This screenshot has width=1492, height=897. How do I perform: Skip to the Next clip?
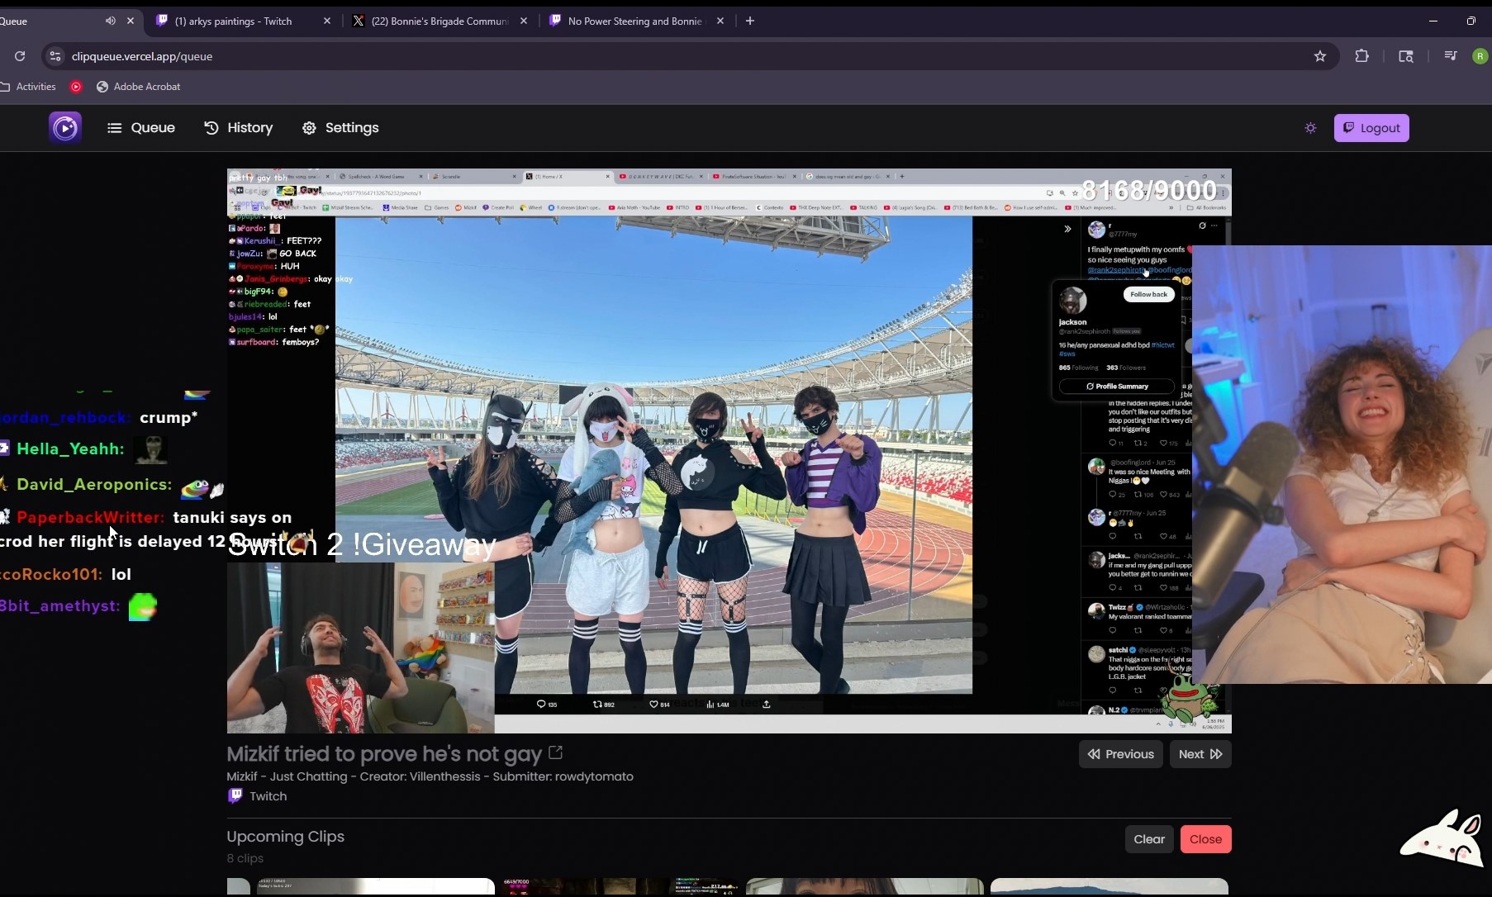pyautogui.click(x=1200, y=754)
